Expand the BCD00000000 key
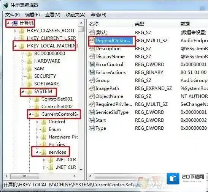Screen dimensions: 208x192 (x=22, y=54)
